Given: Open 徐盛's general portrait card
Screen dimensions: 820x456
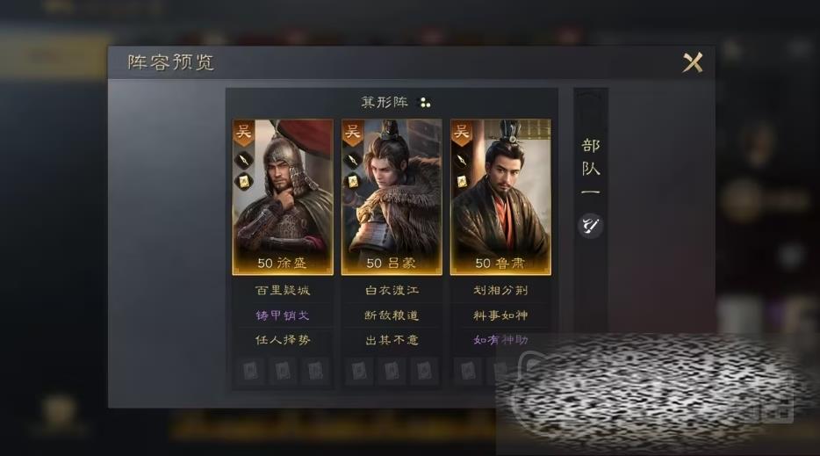Looking at the screenshot, I should point(283,197).
